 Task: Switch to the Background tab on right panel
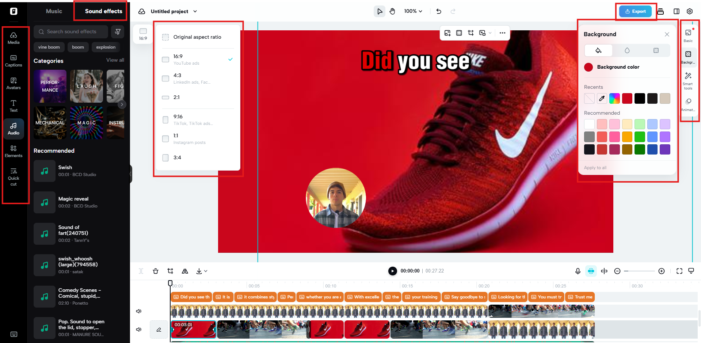(x=688, y=57)
